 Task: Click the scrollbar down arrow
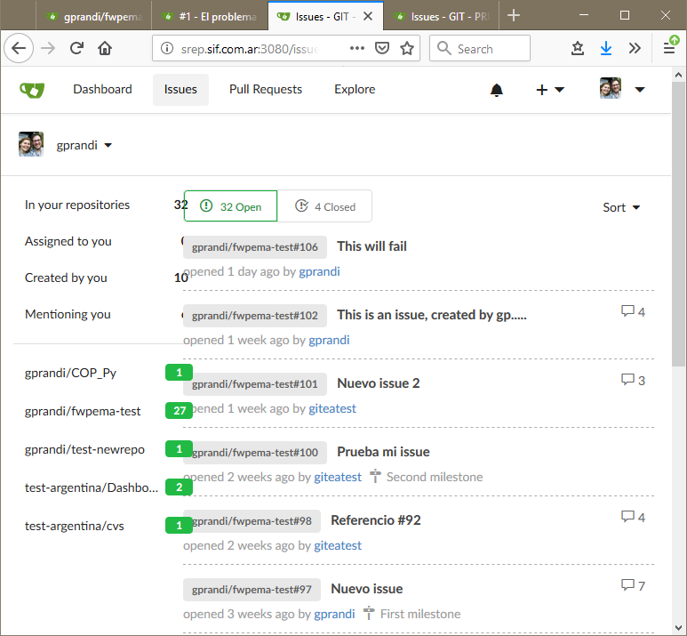[679, 628]
